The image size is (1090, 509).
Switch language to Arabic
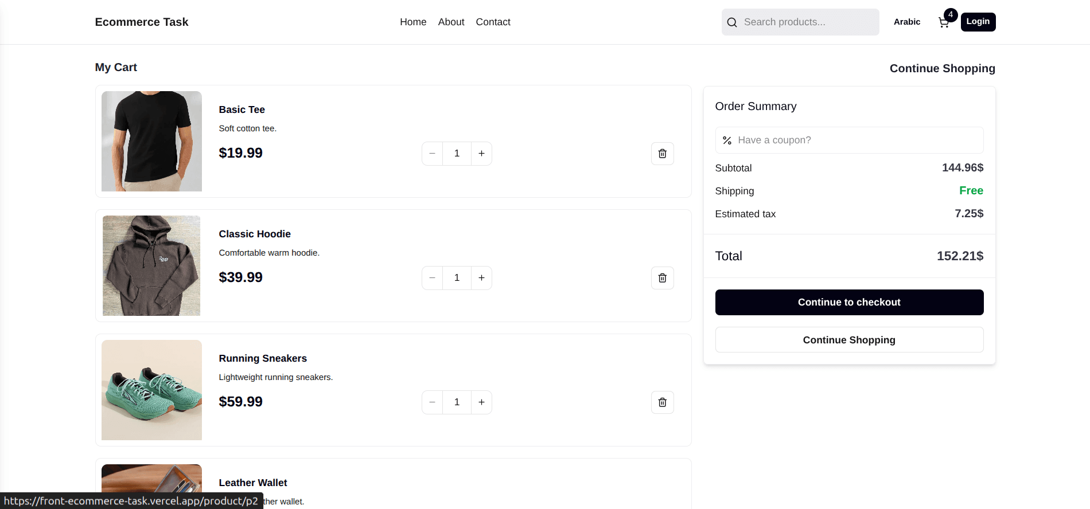906,22
